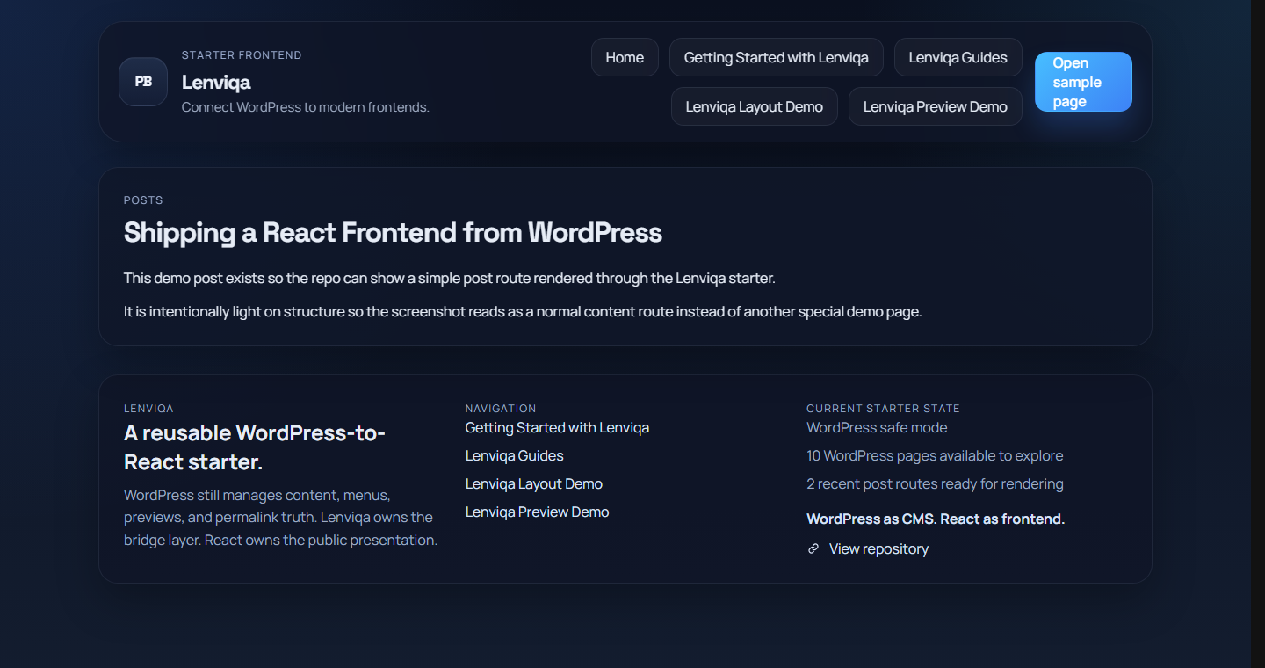Screen dimensions: 1265x668
Task: Follow the footer Getting Started with Lenviqa link
Action: [557, 428]
